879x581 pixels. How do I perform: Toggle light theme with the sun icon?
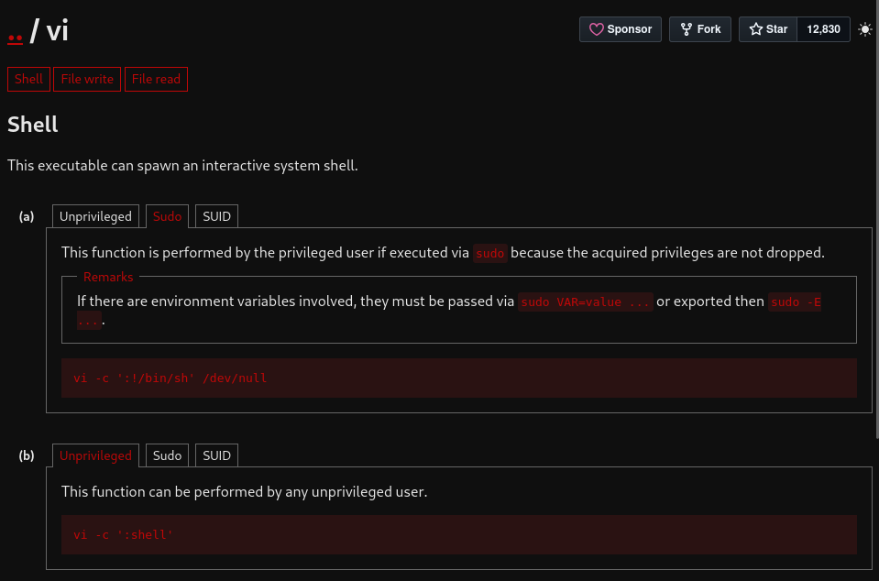pyautogui.click(x=865, y=29)
